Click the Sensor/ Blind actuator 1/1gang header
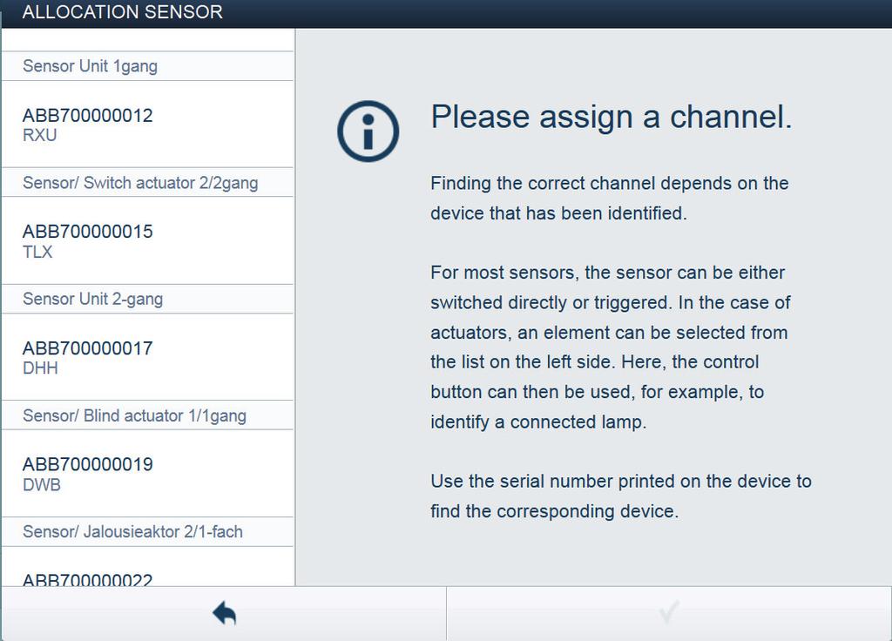Image resolution: width=892 pixels, height=641 pixels. pos(147,415)
